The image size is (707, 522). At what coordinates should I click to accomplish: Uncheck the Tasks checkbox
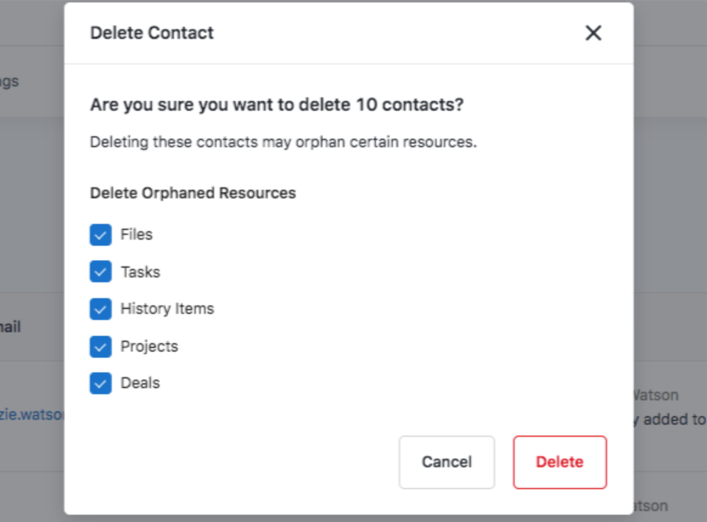[x=101, y=272]
